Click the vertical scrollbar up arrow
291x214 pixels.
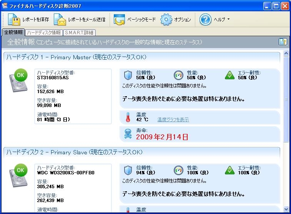point(286,53)
